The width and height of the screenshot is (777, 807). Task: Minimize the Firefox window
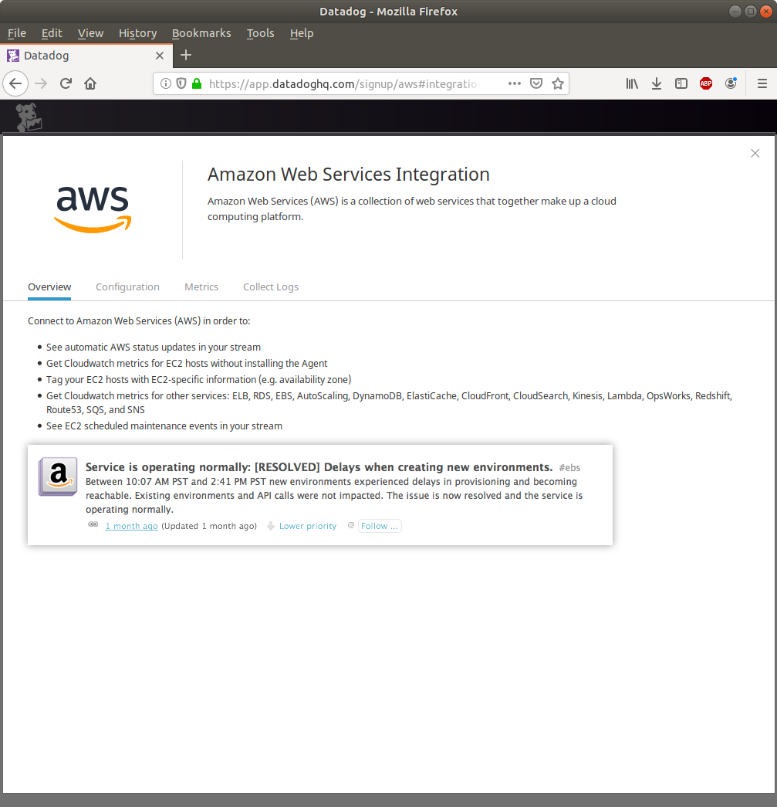(735, 12)
